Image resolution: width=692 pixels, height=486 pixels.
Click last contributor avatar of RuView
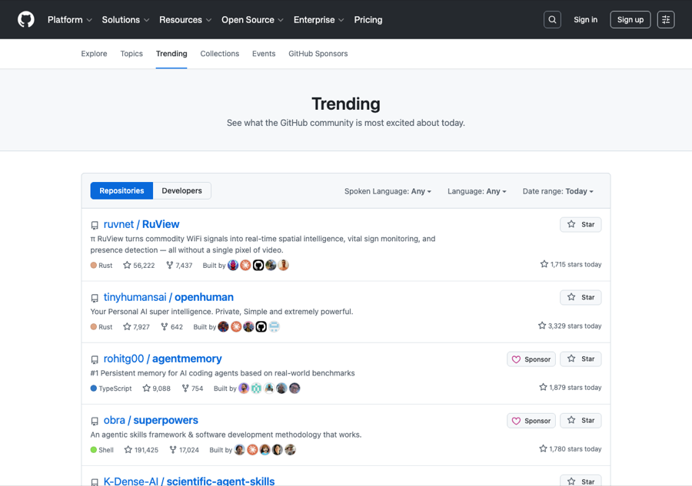pos(283,265)
